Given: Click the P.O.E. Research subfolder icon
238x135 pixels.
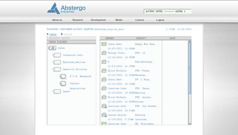Looking at the screenshot, I should 63,76.
